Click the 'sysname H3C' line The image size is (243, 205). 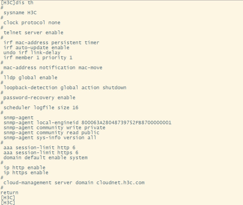pyautogui.click(x=20, y=12)
